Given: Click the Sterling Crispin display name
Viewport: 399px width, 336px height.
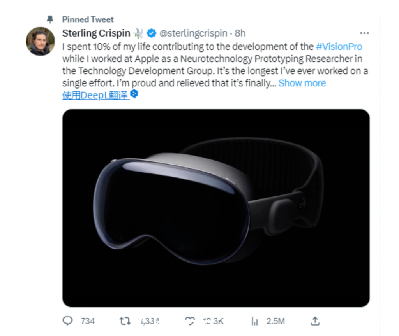Looking at the screenshot, I should (x=96, y=33).
